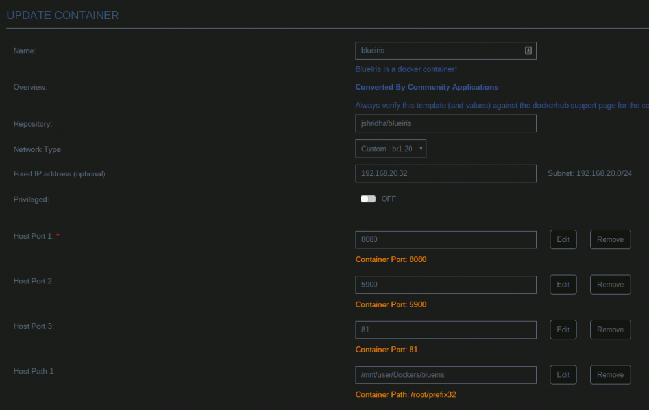Open the Network Type dropdown
This screenshot has width=649, height=410.
pyautogui.click(x=390, y=149)
